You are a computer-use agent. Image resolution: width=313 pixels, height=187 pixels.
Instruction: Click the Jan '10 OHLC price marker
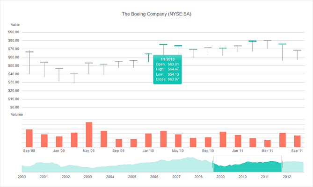148,58
